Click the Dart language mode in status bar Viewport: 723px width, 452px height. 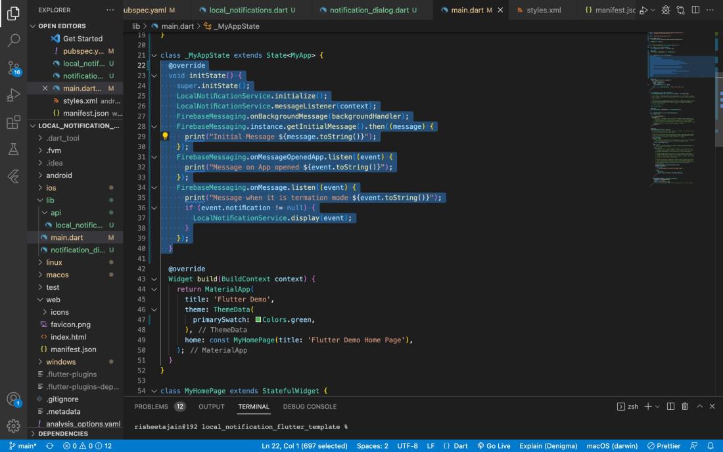pos(455,445)
